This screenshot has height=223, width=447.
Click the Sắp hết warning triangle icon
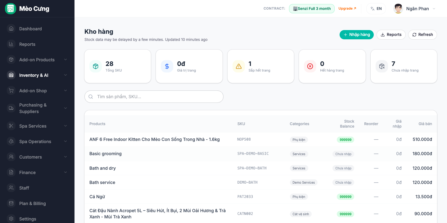point(239,66)
